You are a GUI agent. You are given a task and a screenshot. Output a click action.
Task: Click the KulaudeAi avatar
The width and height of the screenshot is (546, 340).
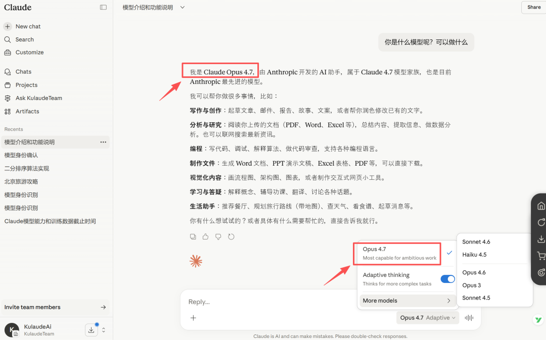12,330
